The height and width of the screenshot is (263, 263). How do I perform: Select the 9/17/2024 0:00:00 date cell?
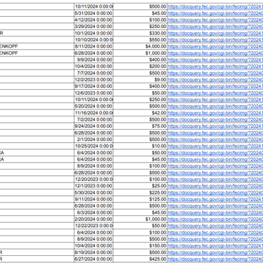(x=93, y=86)
